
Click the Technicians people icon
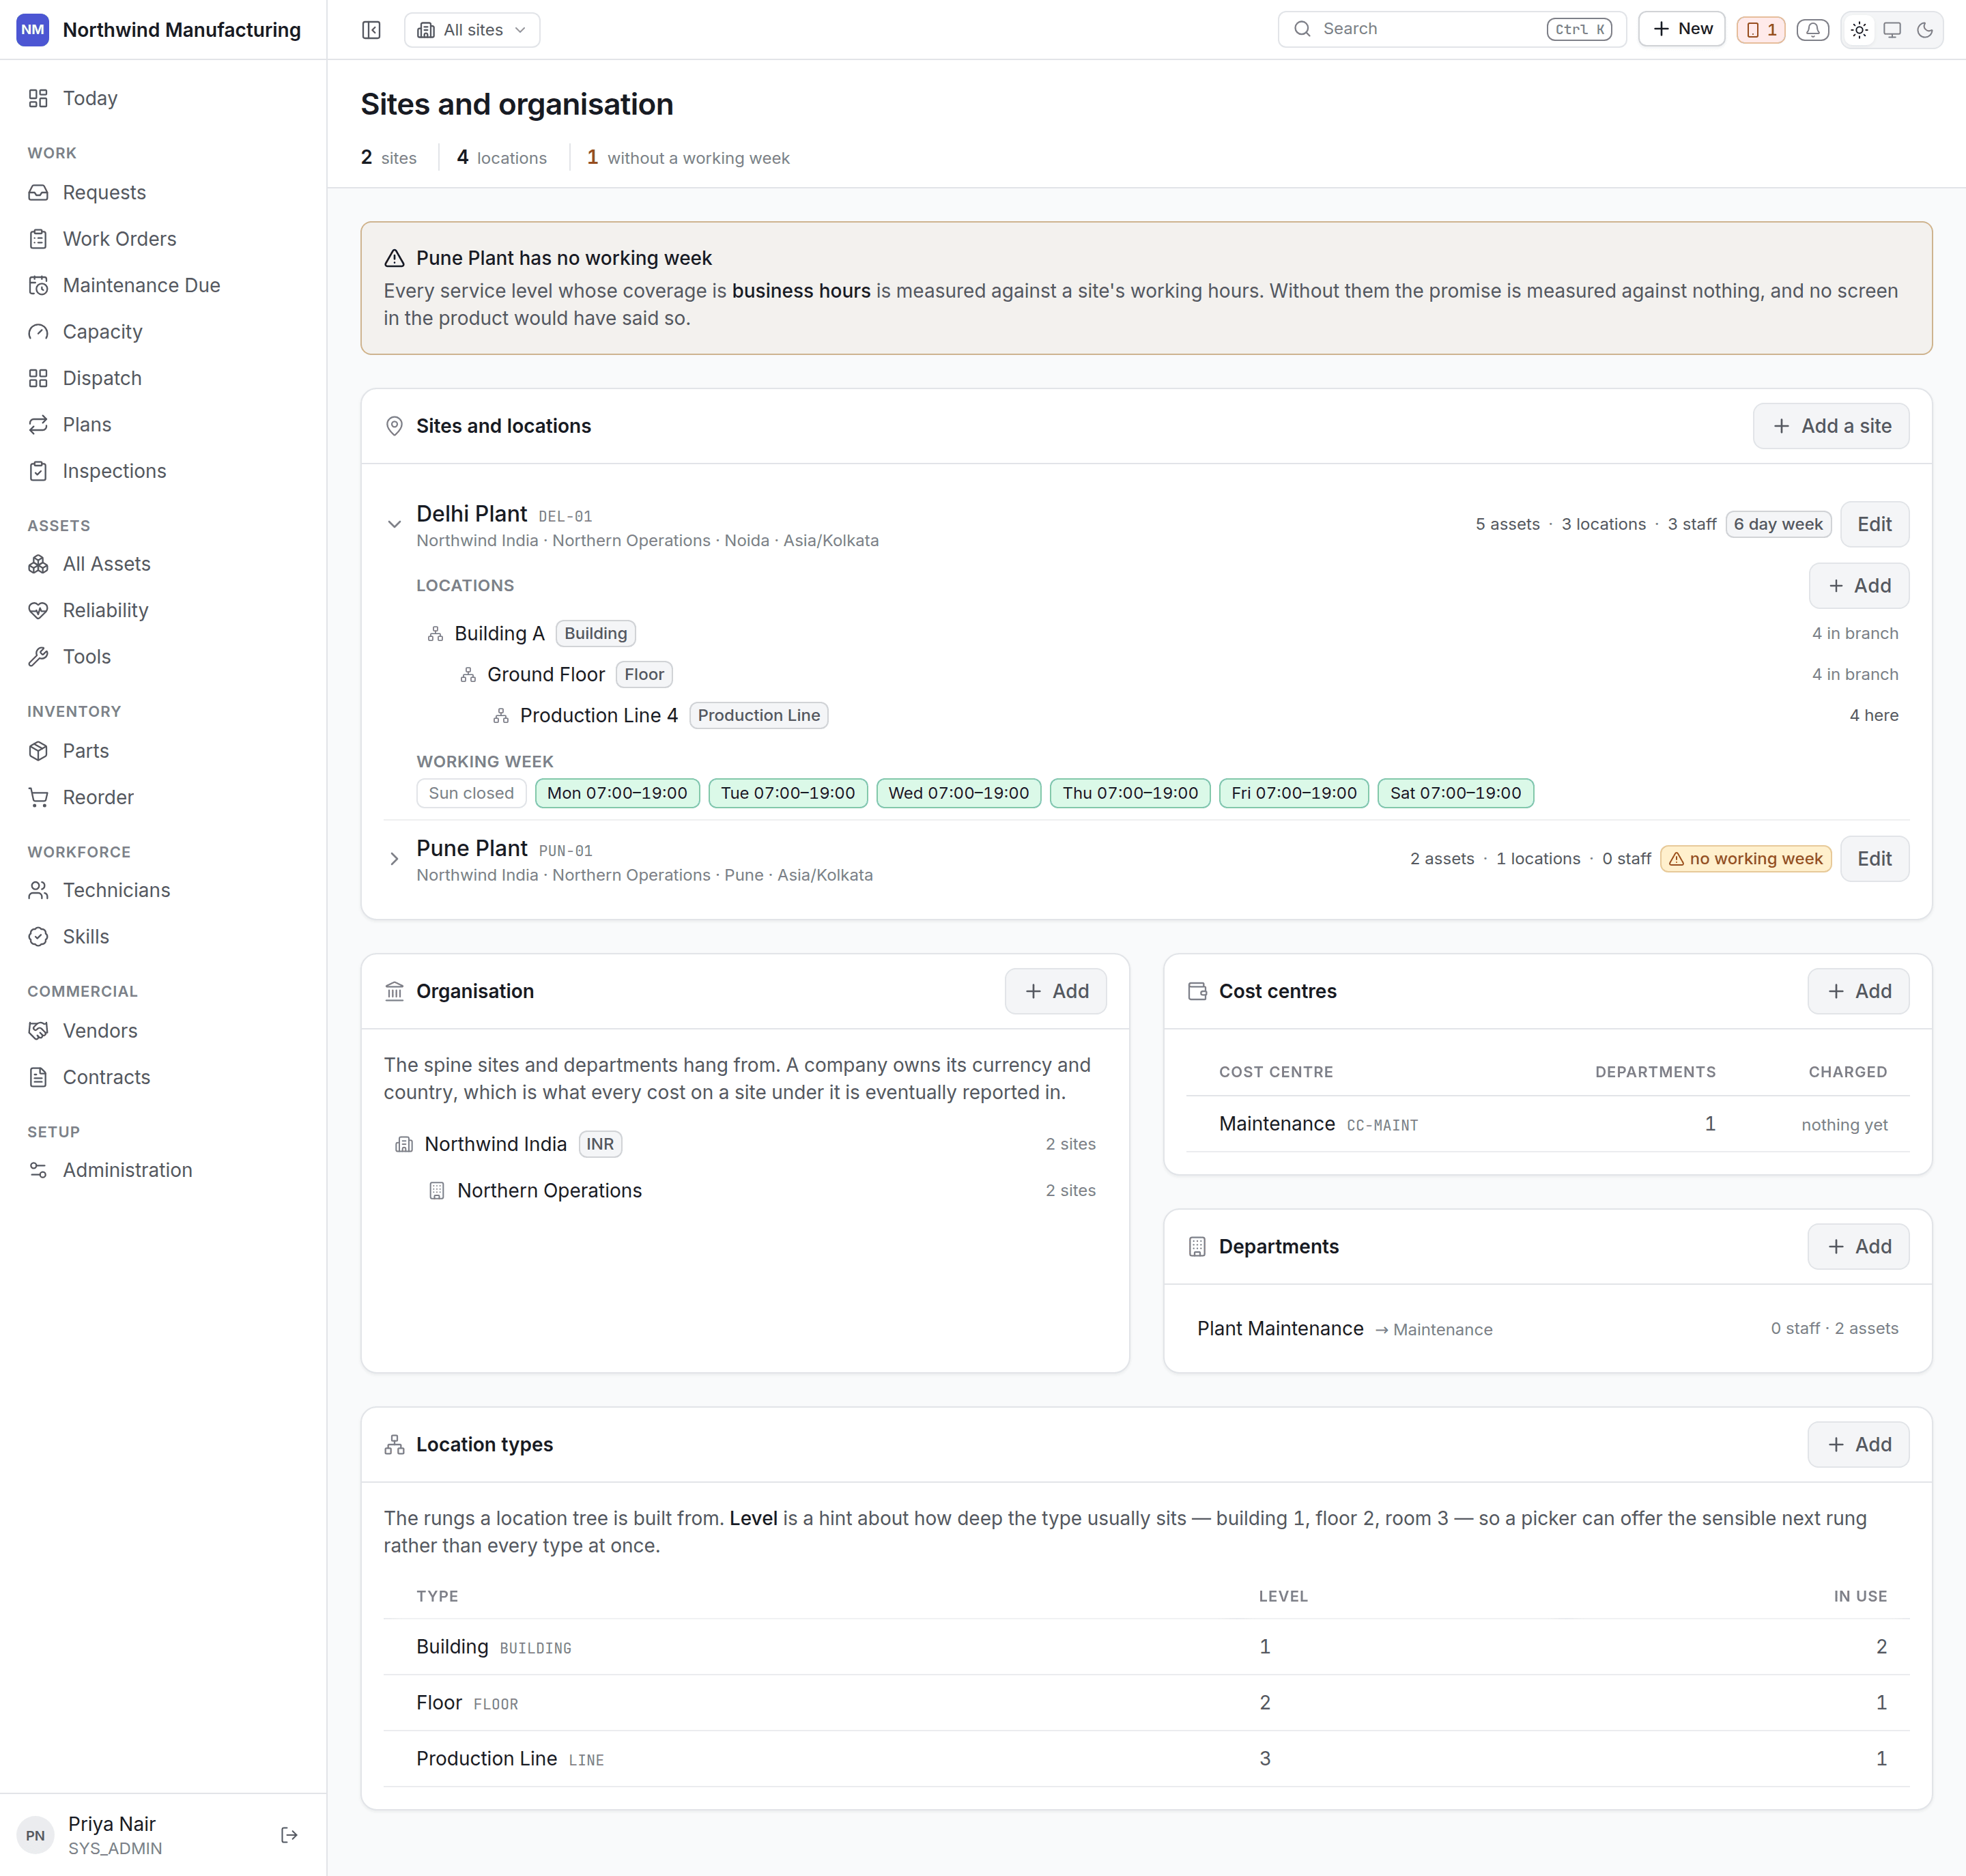[38, 890]
